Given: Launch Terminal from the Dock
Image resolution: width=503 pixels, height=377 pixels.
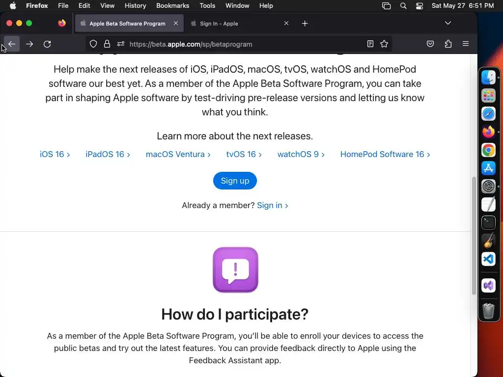Looking at the screenshot, I should 488,222.
